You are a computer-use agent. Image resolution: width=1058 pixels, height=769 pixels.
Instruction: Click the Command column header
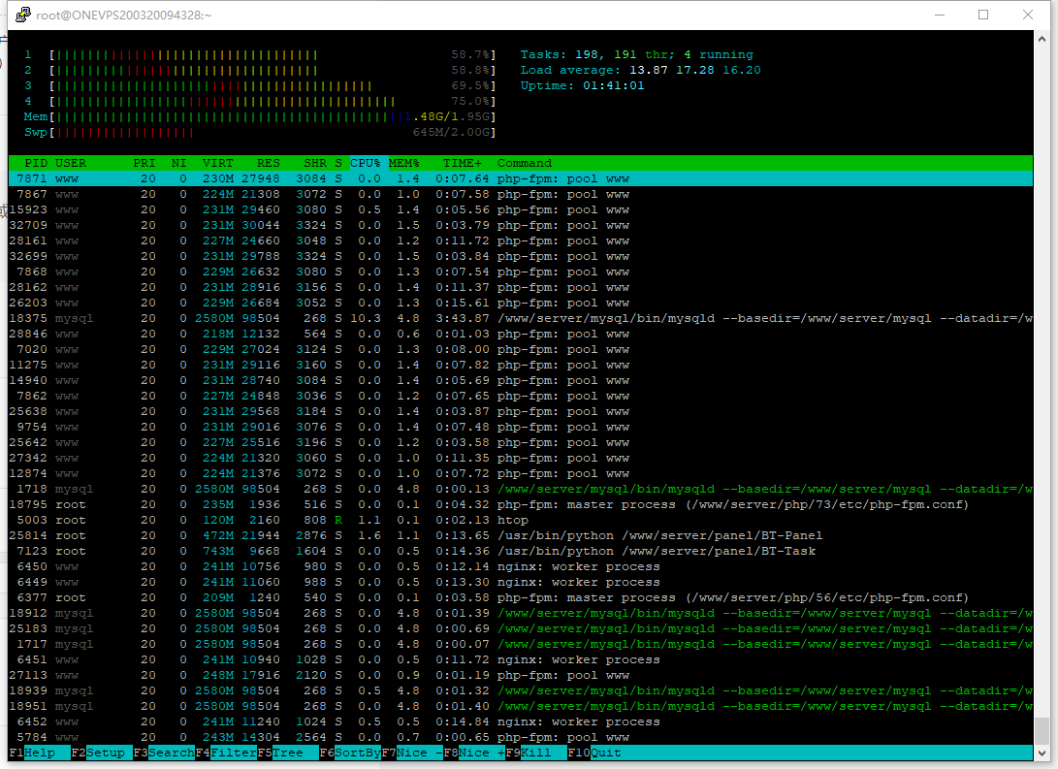click(x=525, y=163)
